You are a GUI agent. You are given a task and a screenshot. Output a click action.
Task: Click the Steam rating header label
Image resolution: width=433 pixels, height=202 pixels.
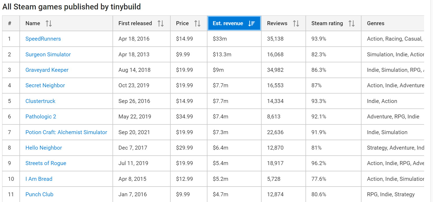[x=327, y=23]
